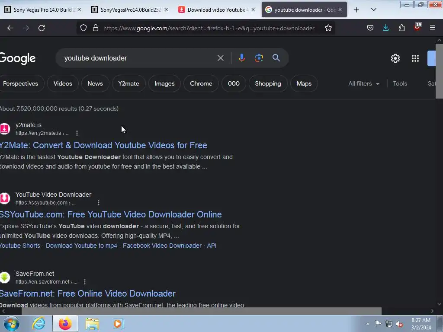The width and height of the screenshot is (443, 332).
Task: Open a new browser tab
Action: coord(356,10)
